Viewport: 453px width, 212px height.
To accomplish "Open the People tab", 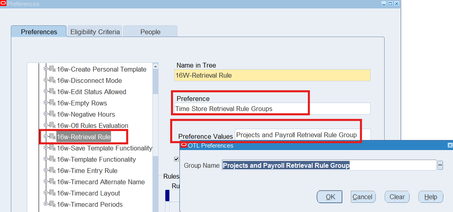I will [x=150, y=32].
